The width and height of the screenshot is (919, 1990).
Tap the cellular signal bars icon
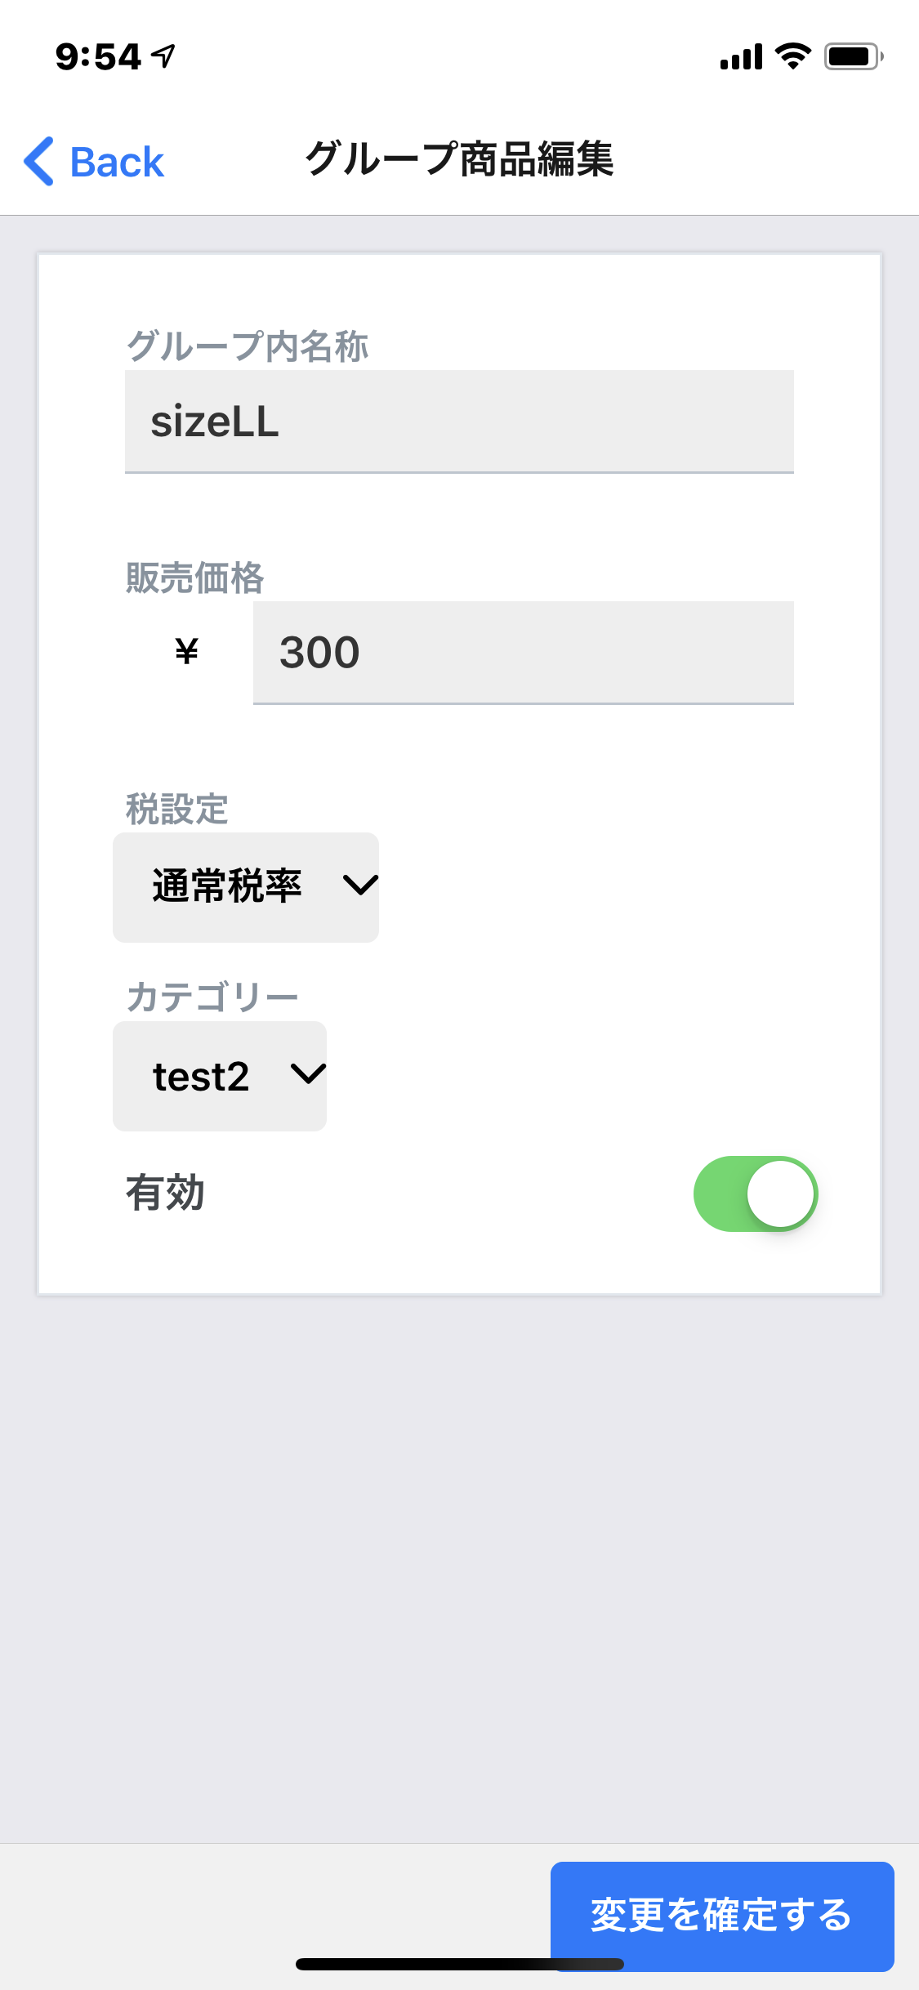(x=741, y=56)
